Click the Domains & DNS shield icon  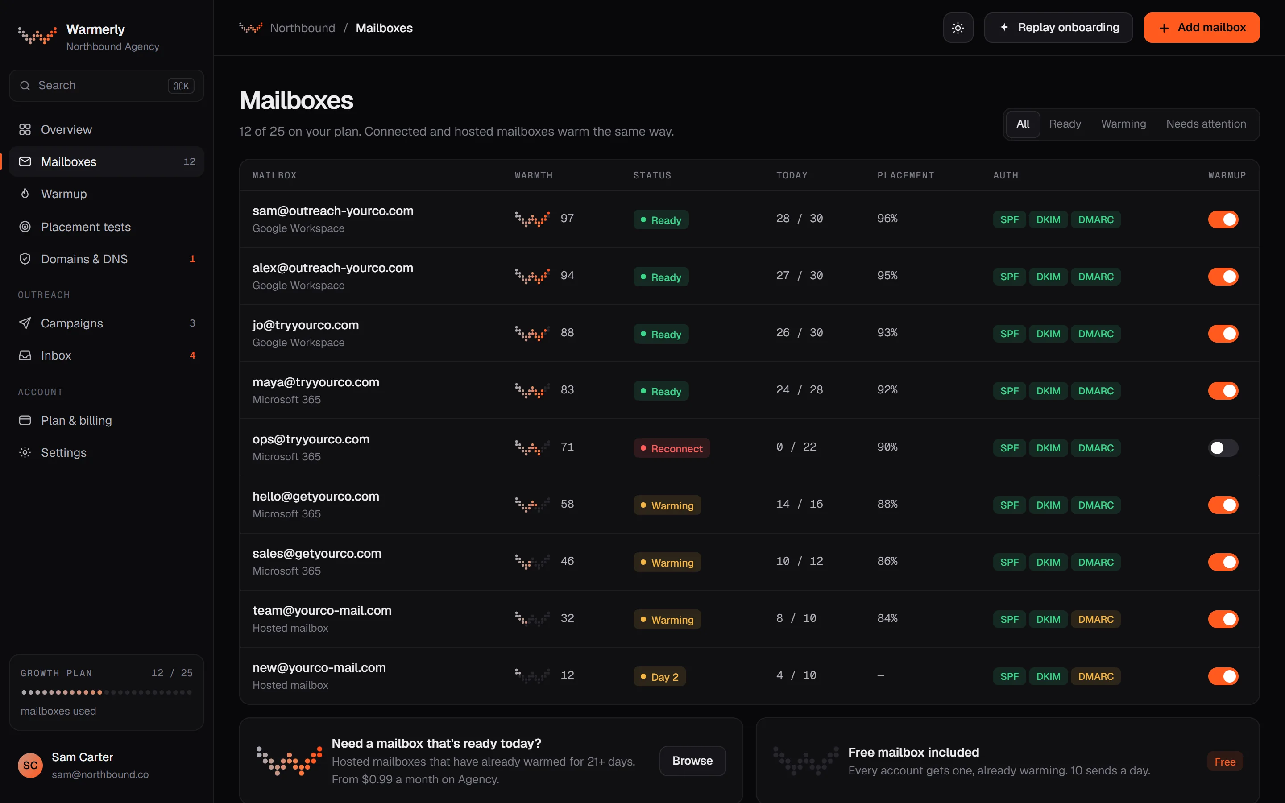[25, 259]
